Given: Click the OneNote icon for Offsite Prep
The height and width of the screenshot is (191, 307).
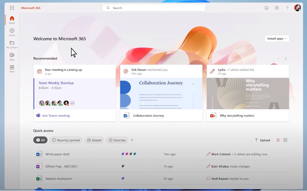Looking at the screenshot, I should (39, 166).
